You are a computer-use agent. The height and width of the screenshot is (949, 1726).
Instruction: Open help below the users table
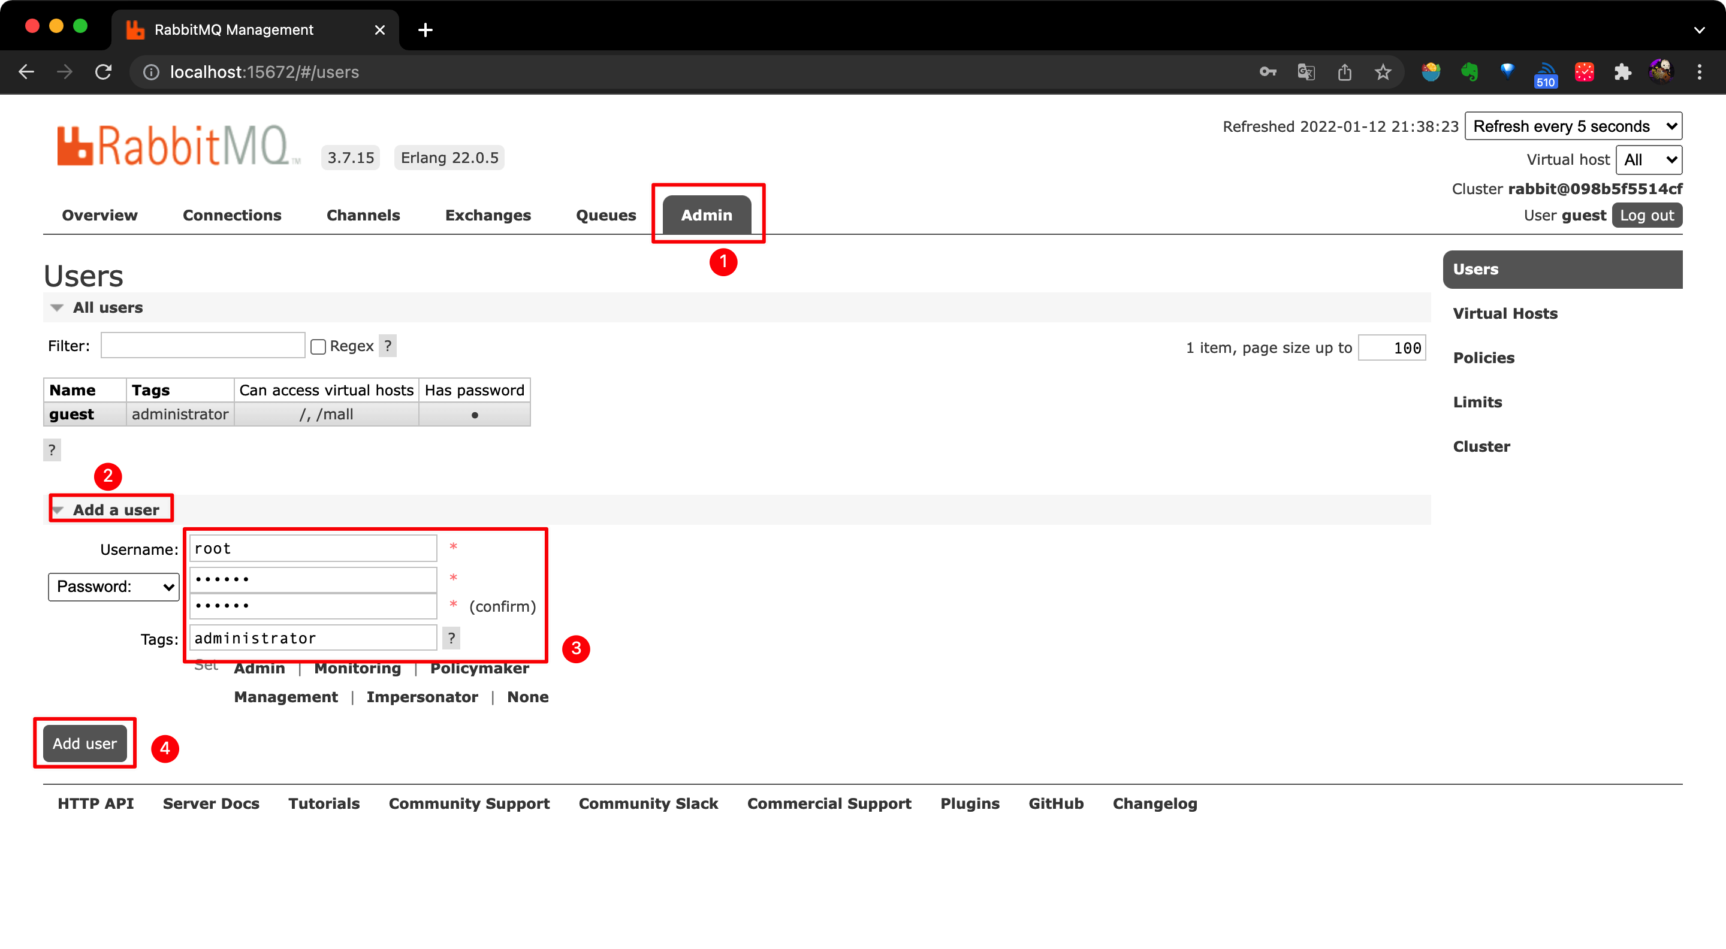tap(52, 449)
